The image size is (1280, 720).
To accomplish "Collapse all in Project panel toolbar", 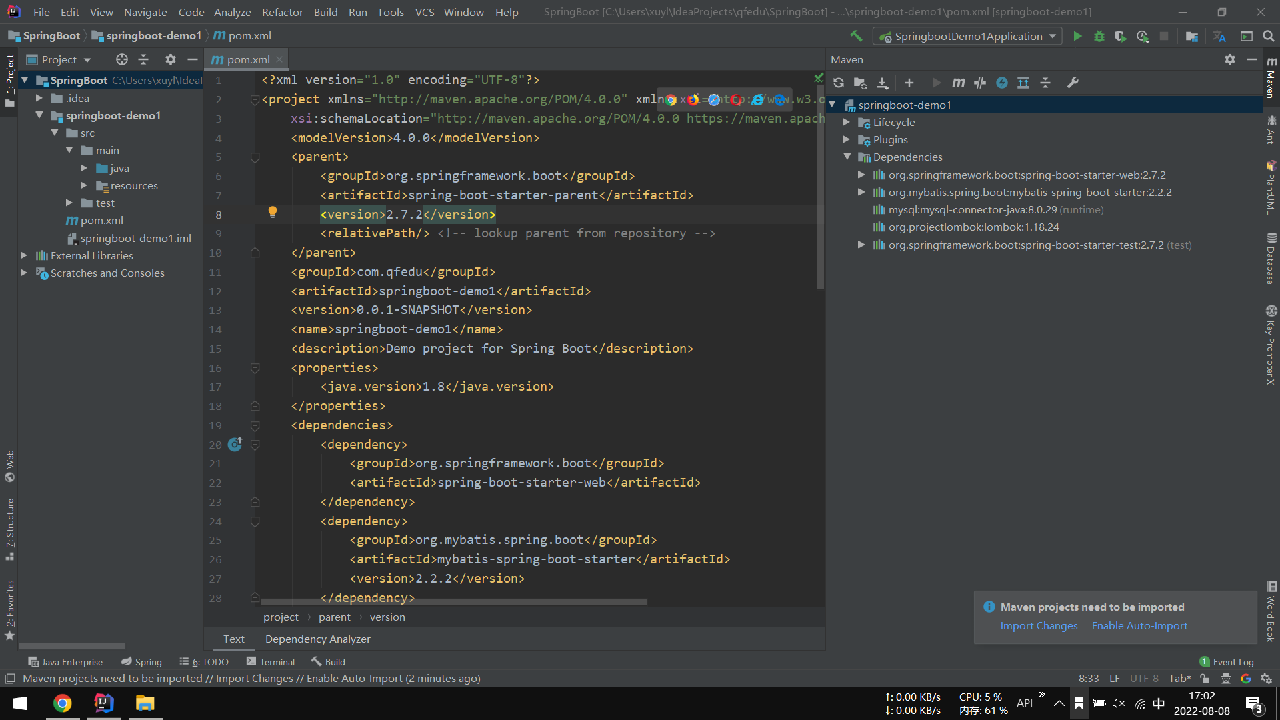I will (143, 59).
